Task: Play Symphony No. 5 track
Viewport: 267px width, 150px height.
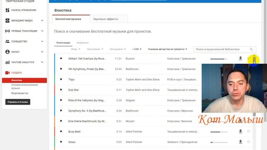Action: (61, 110)
